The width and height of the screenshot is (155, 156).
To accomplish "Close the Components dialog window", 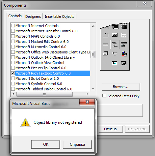I will point(144,4).
